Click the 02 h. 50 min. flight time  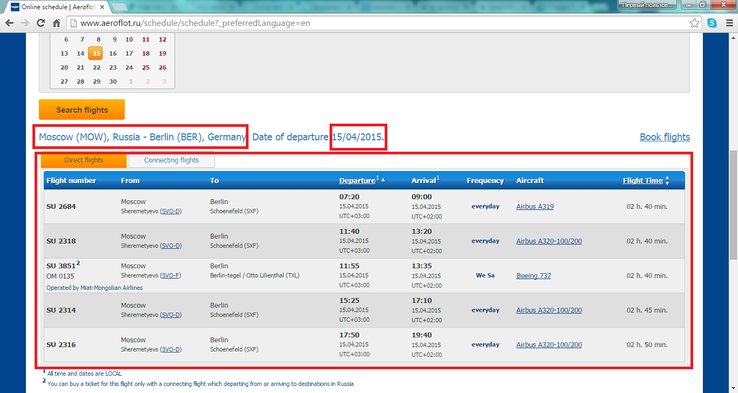(647, 344)
